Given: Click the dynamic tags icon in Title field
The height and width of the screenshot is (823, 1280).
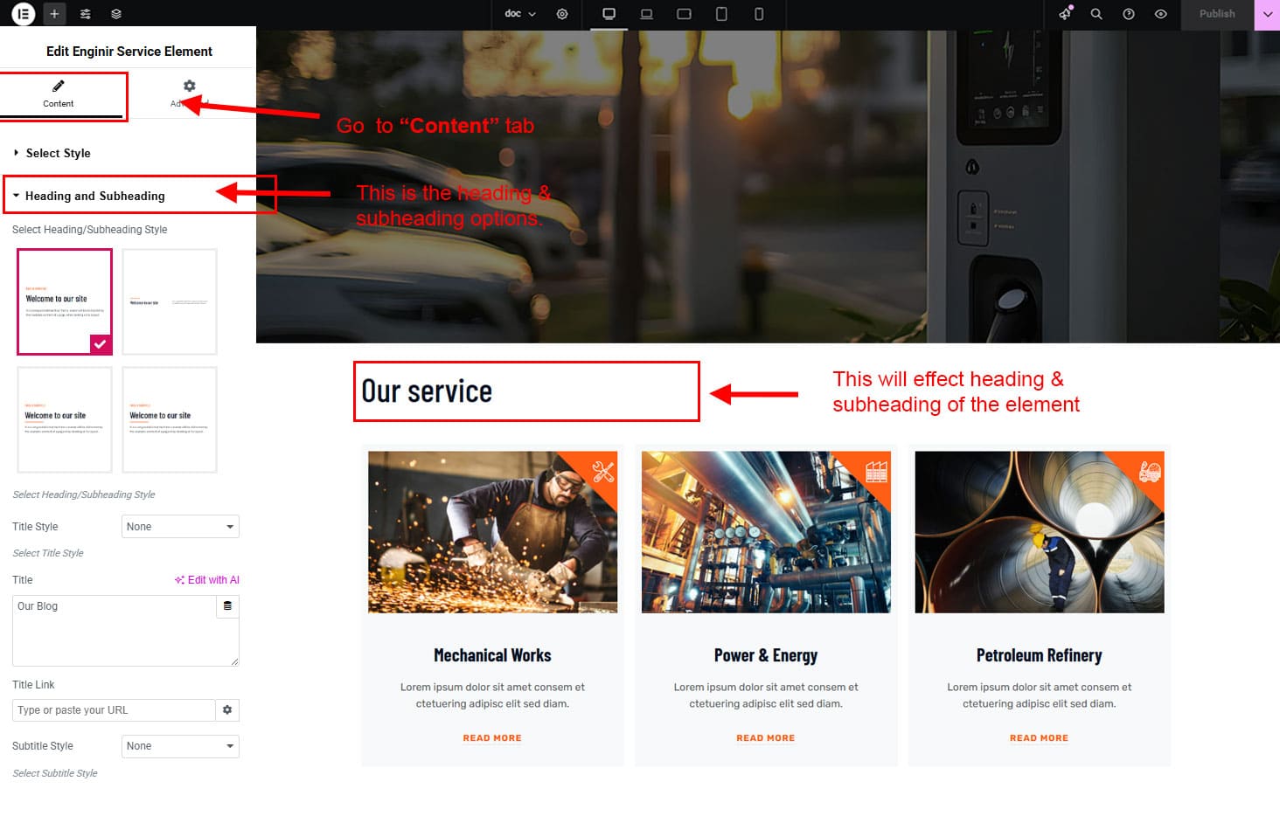Looking at the screenshot, I should tap(227, 606).
